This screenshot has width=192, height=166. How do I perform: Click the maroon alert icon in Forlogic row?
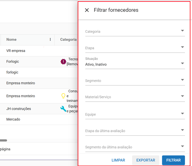pos(63,61)
